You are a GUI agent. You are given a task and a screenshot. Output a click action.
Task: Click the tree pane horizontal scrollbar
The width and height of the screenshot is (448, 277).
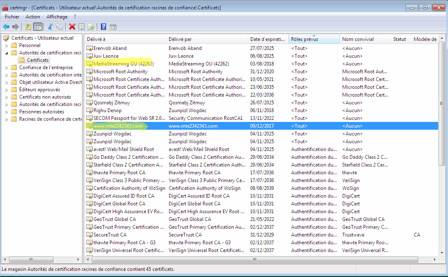[31, 259]
